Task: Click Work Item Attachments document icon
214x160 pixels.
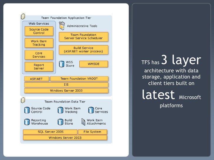Action: tap(83, 122)
